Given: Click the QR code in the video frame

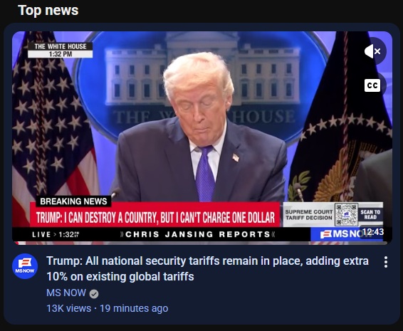Looking at the screenshot, I should click(x=347, y=214).
